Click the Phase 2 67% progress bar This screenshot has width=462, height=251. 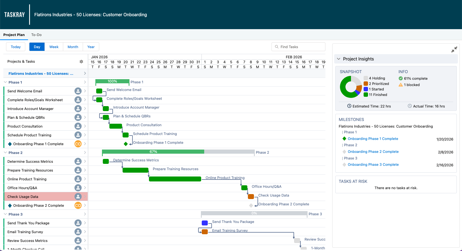[178, 152]
